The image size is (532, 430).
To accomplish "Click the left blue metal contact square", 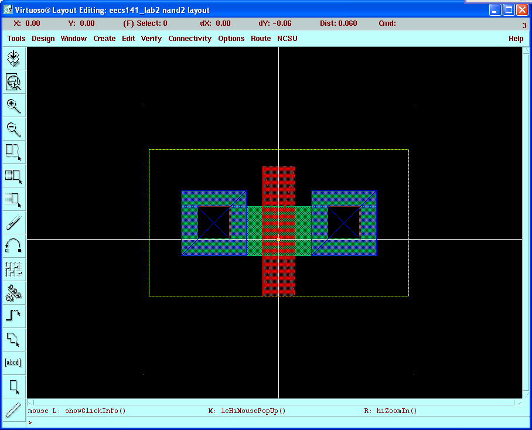I will 213,223.
